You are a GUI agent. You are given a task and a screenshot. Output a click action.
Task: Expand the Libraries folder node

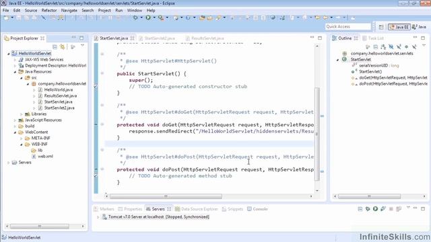(21, 114)
